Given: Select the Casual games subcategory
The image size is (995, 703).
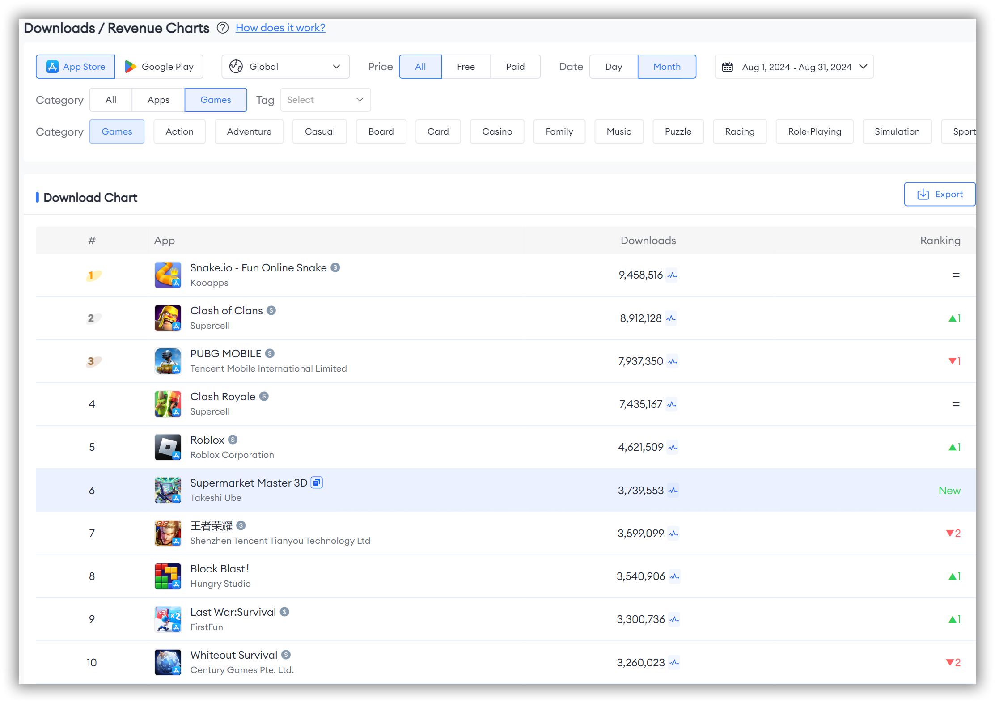Looking at the screenshot, I should pos(319,131).
